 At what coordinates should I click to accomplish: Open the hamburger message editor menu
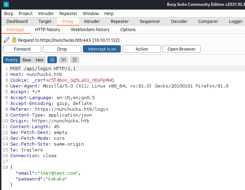click(x=75, y=60)
